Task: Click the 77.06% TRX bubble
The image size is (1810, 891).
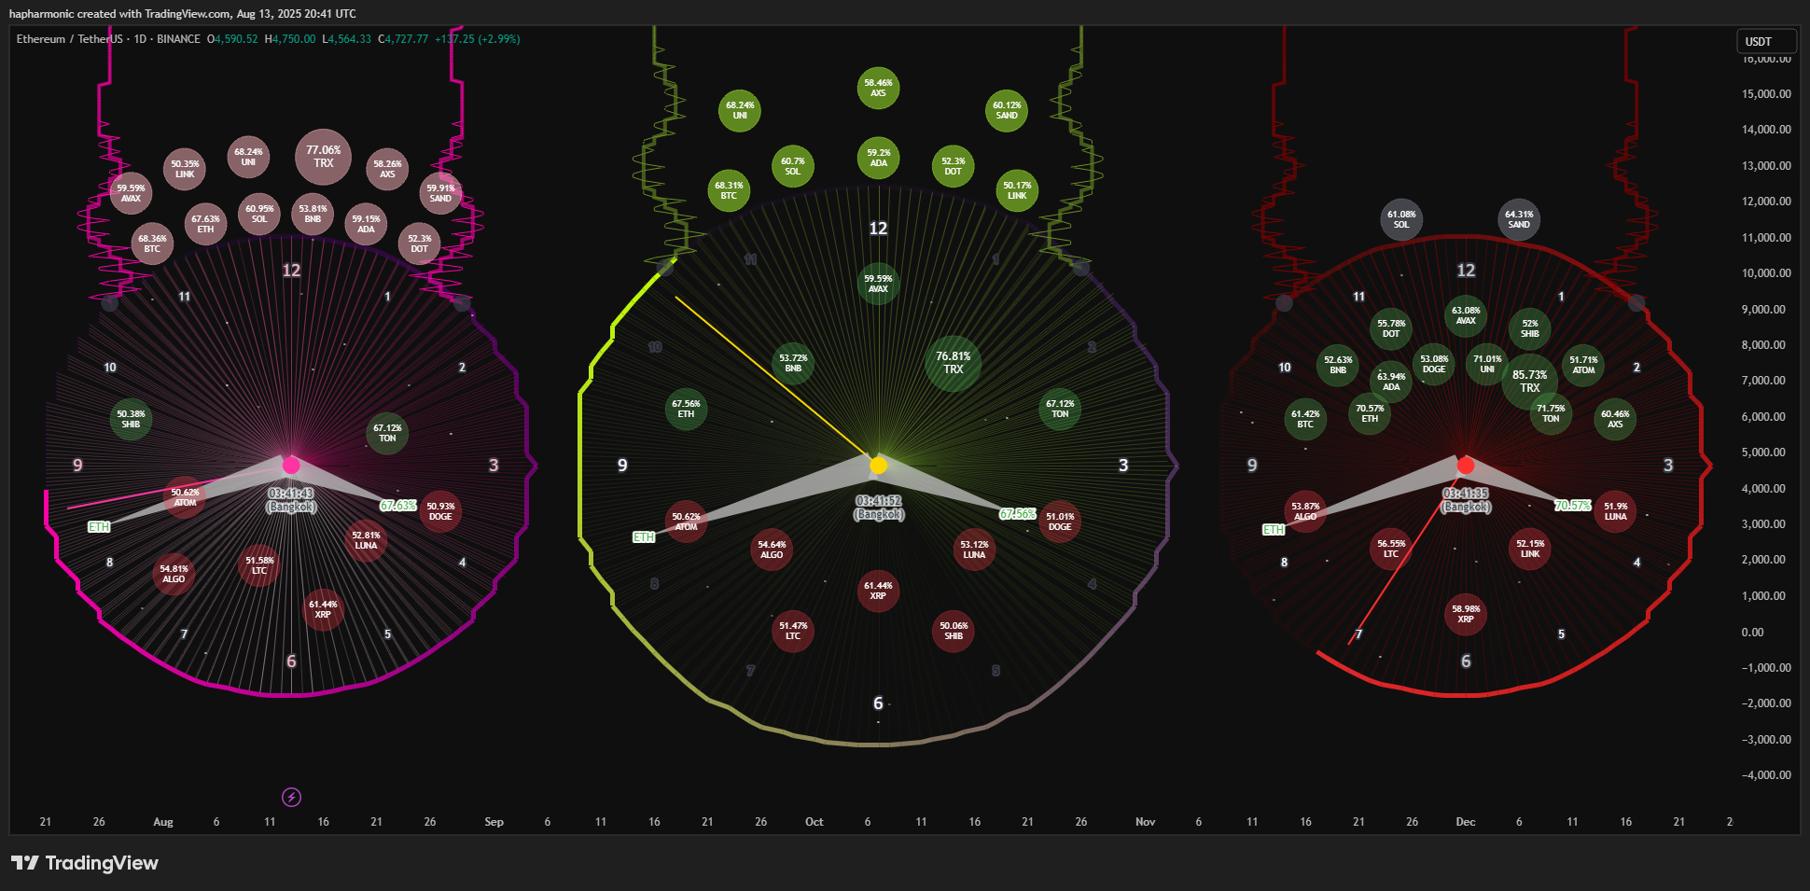Action: pyautogui.click(x=323, y=157)
